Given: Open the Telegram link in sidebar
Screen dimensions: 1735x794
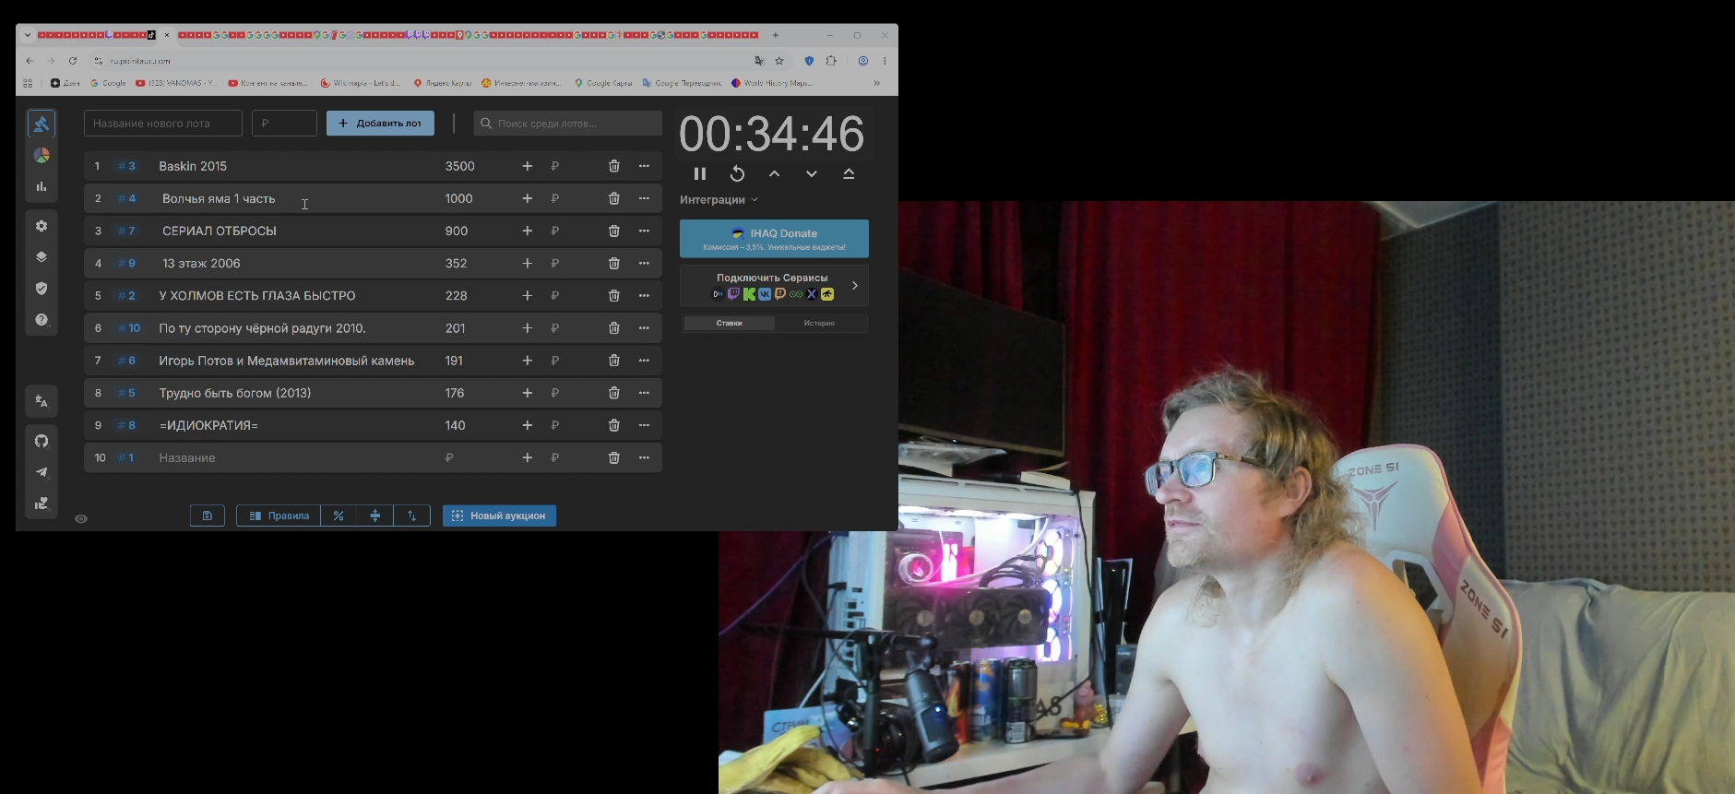Looking at the screenshot, I should coord(42,472).
